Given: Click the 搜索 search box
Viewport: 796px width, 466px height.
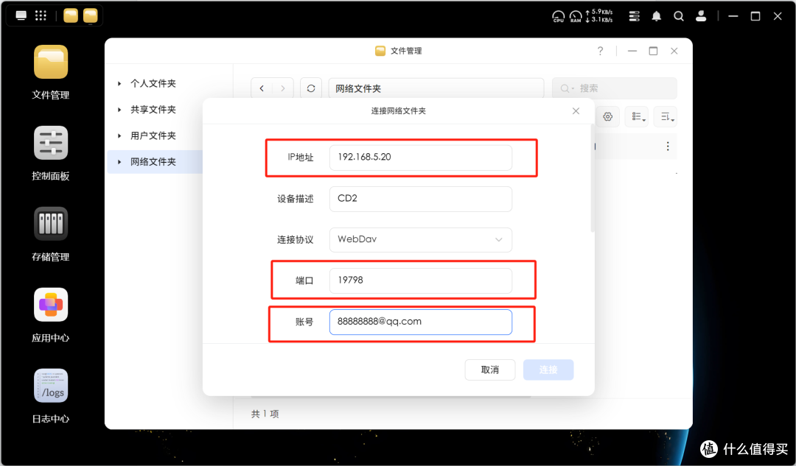Looking at the screenshot, I should click(614, 88).
